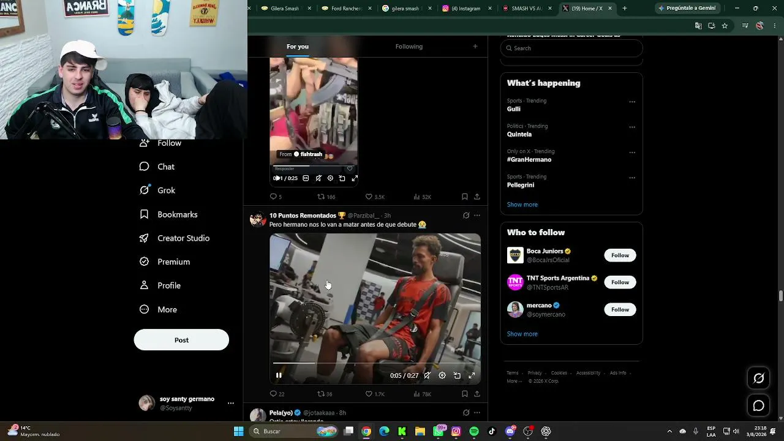This screenshot has width=784, height=441.
Task: Share the Parzibal post
Action: click(x=477, y=394)
